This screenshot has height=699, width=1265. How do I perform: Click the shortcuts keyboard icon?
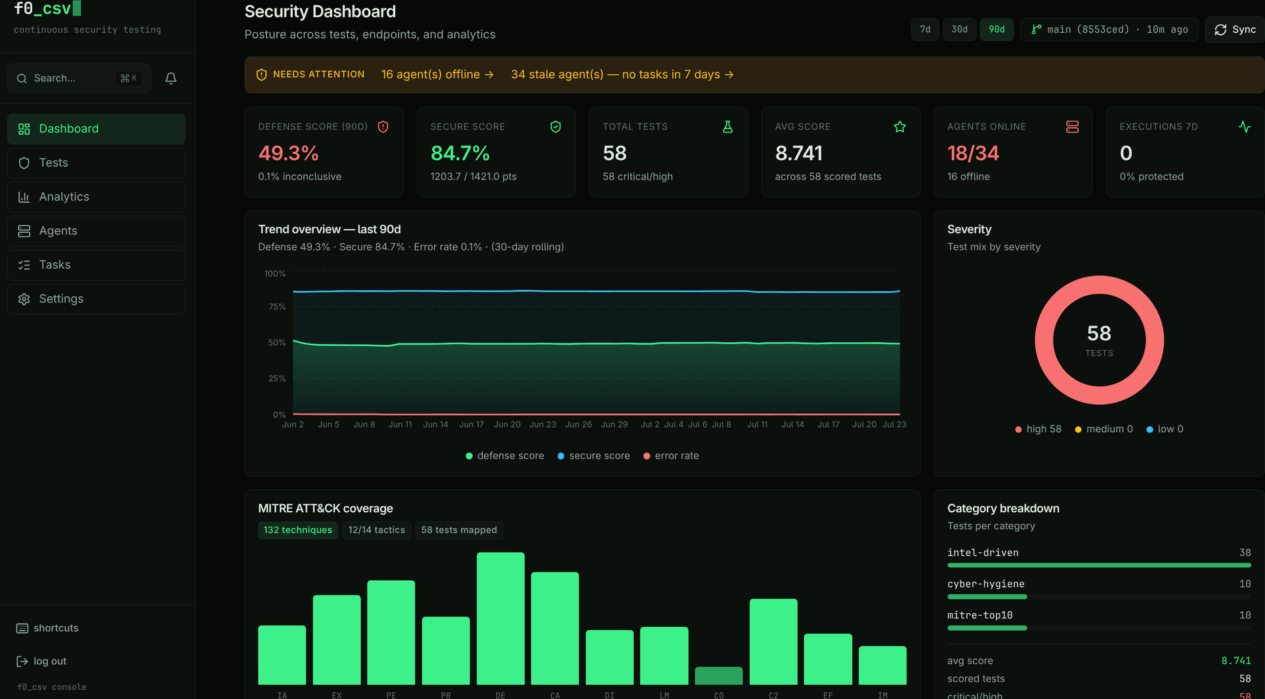[22, 628]
